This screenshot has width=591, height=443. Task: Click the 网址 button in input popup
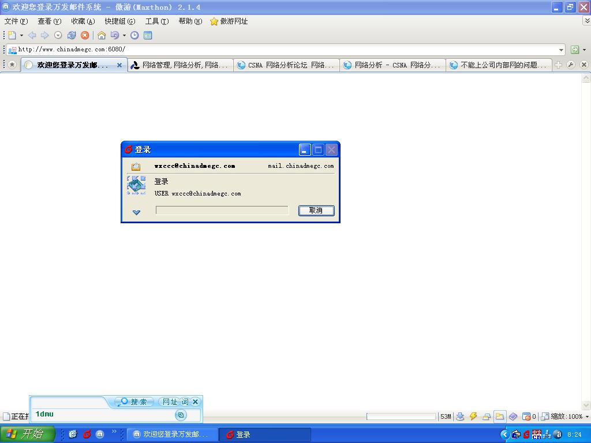click(169, 402)
